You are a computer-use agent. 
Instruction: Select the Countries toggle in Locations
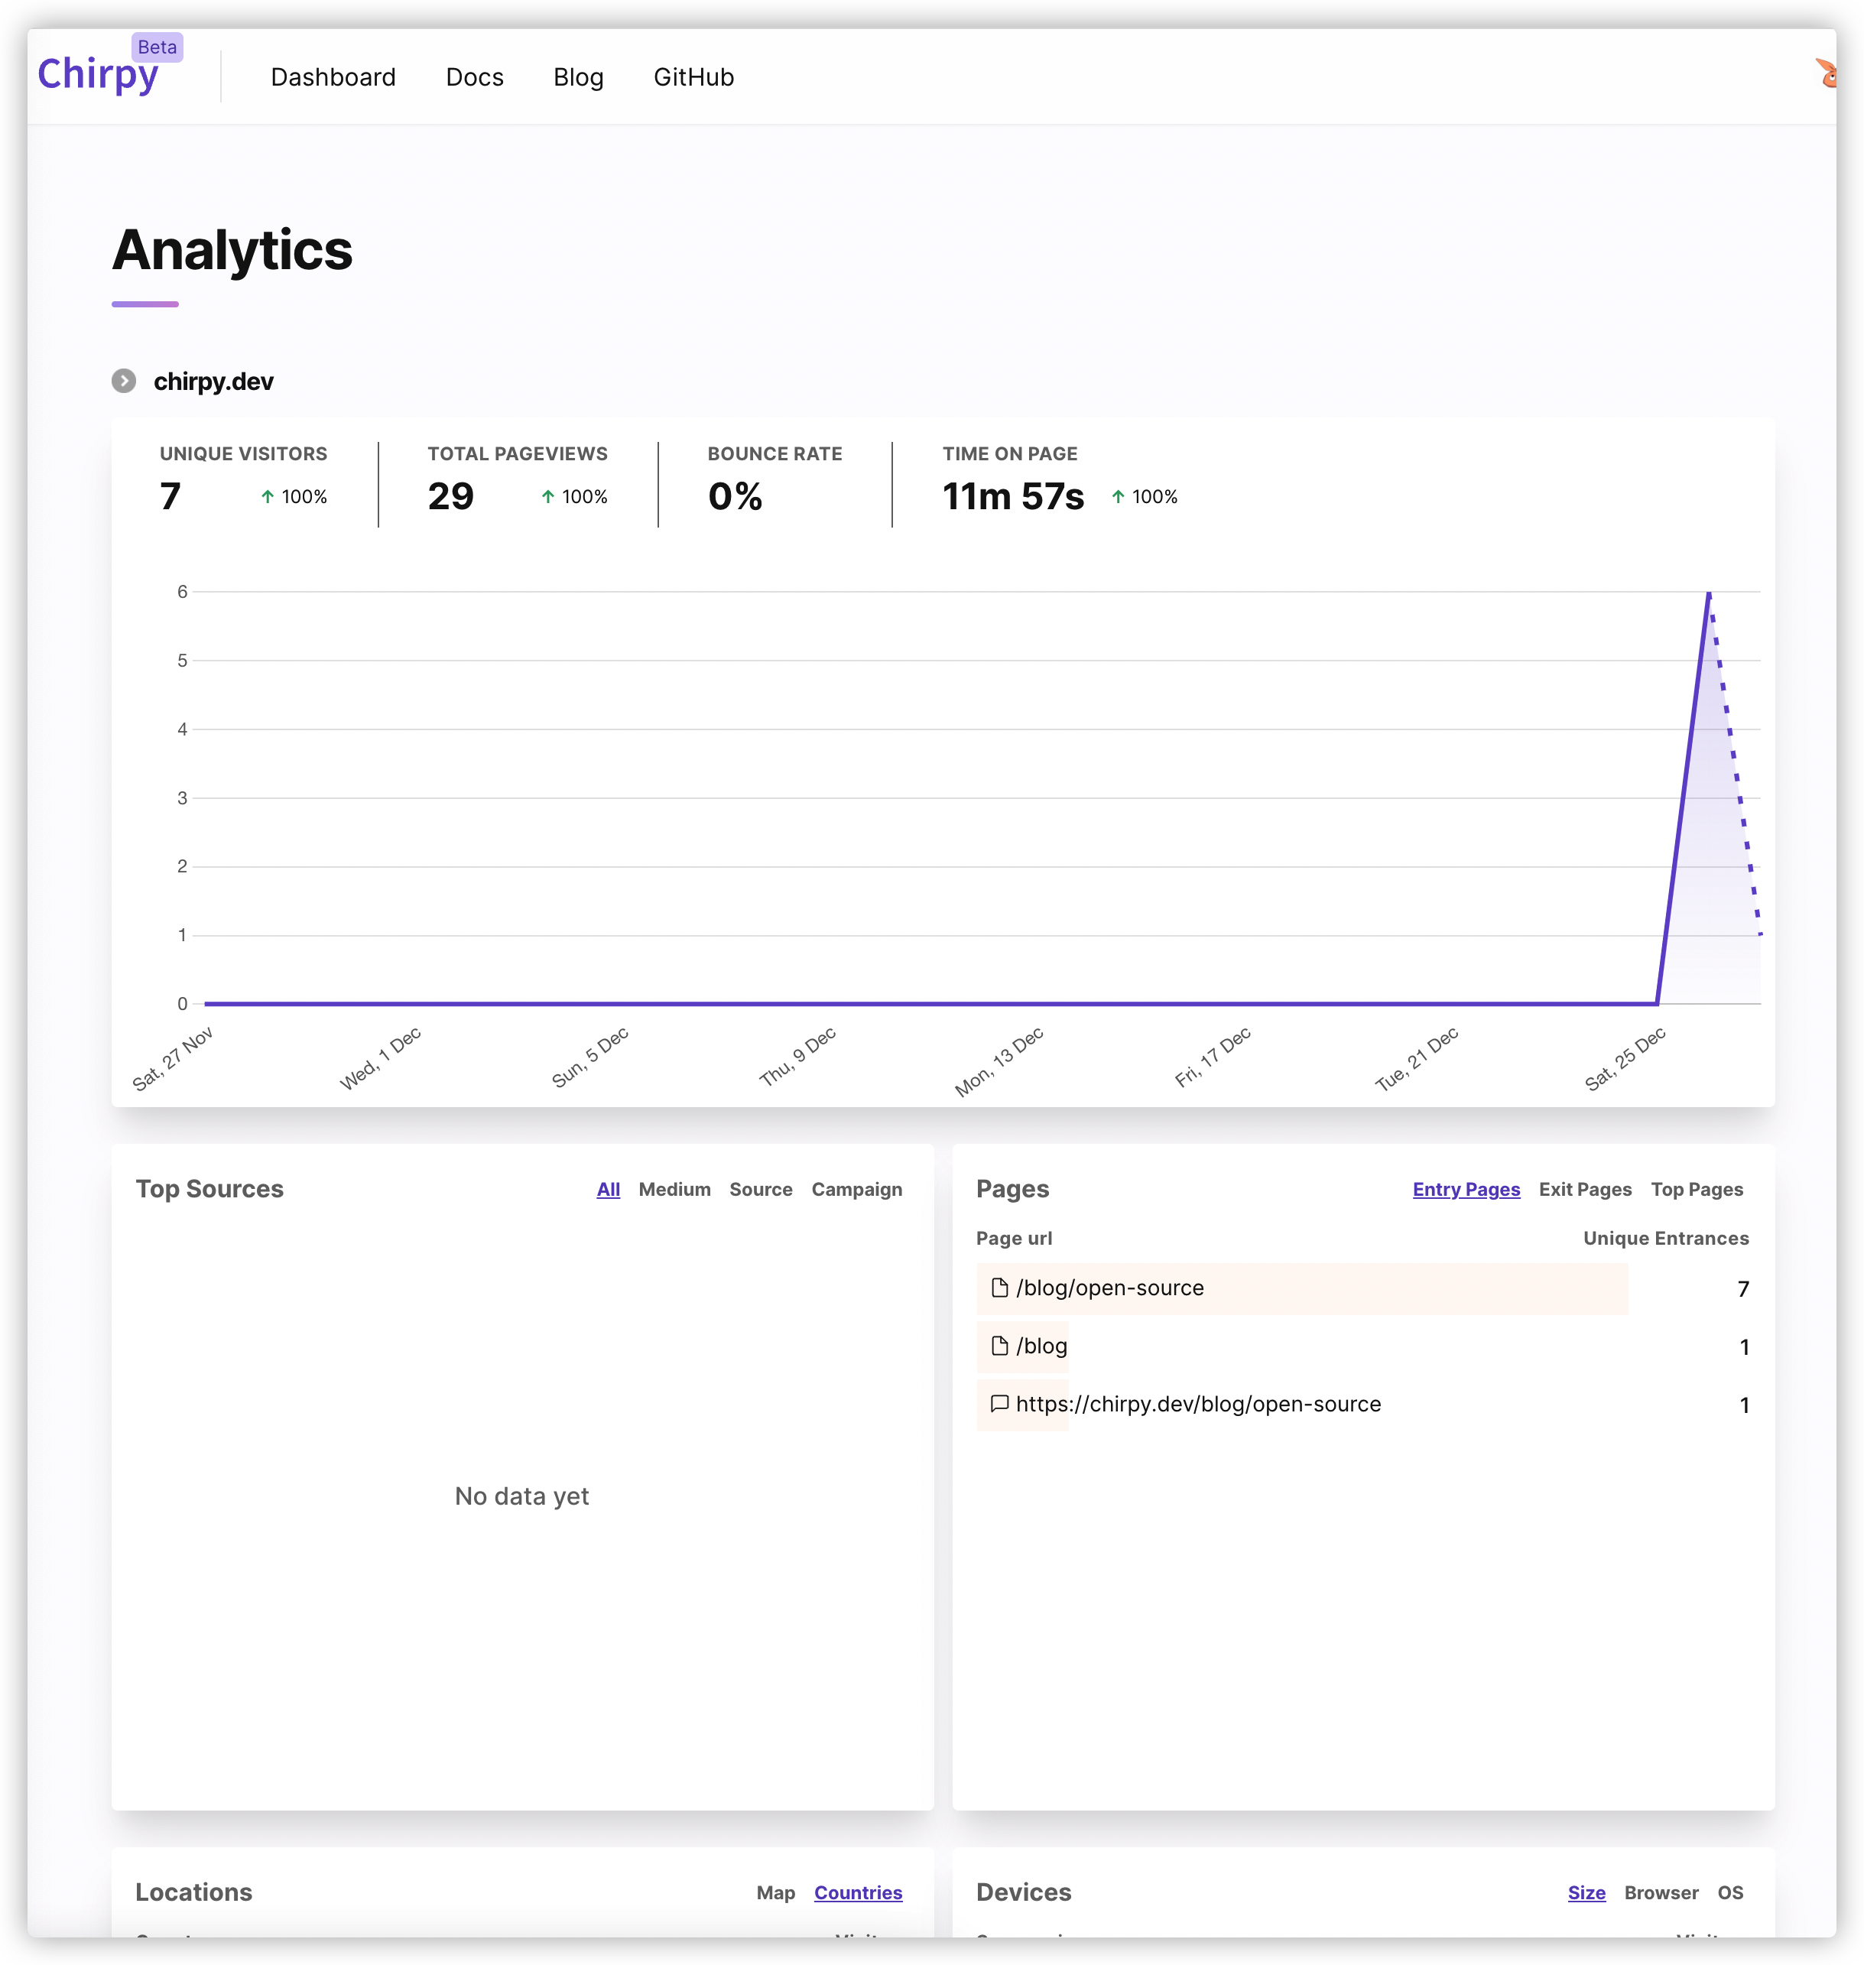[858, 1892]
